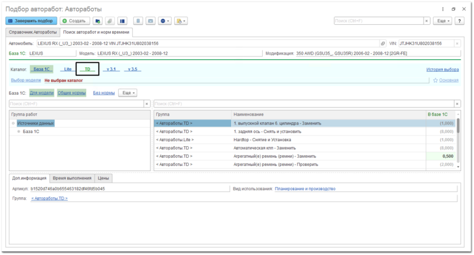The height and width of the screenshot is (255, 474).
Task: Toggle the Без нормы filter
Action: pos(104,93)
